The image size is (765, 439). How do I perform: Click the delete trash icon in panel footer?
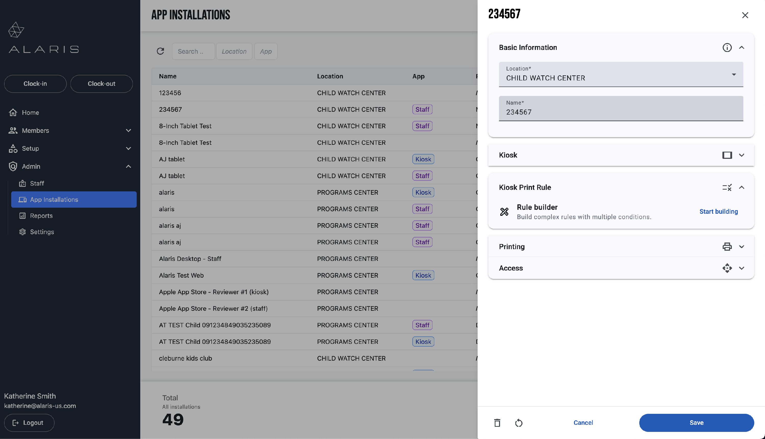(497, 423)
